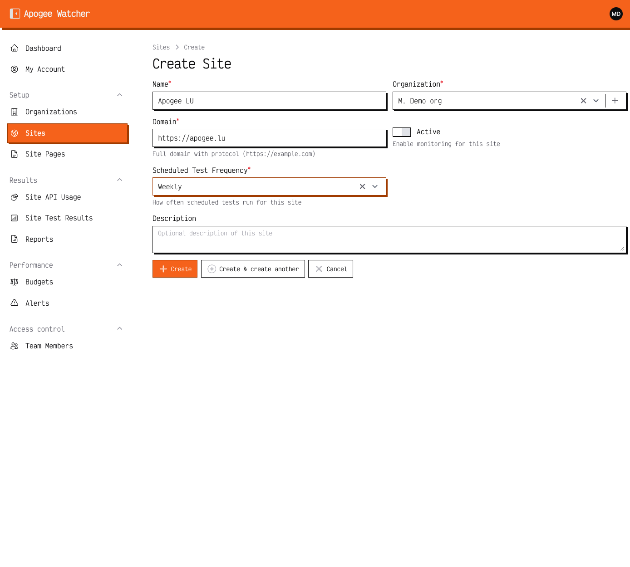Navigate to Team Members
This screenshot has height=567, width=630.
coord(68,346)
